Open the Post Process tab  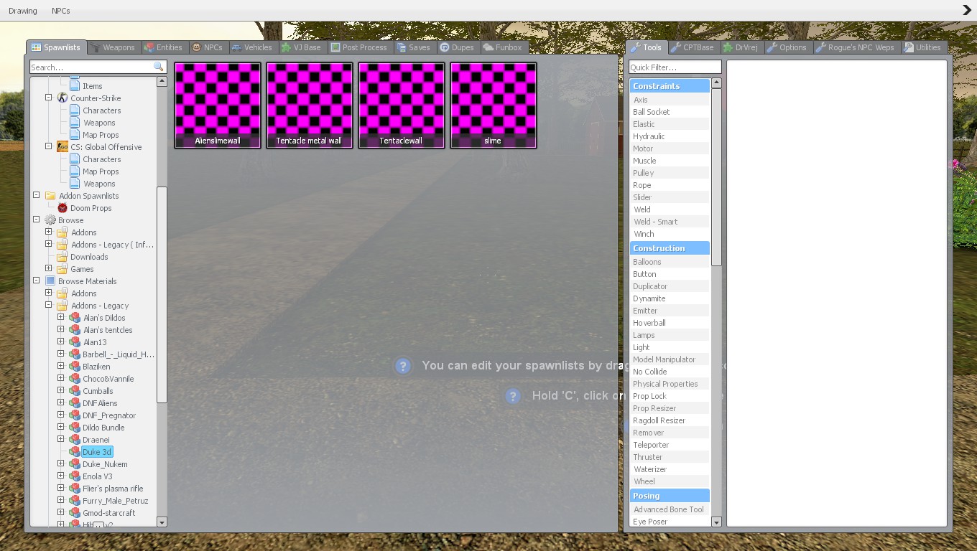pos(358,47)
